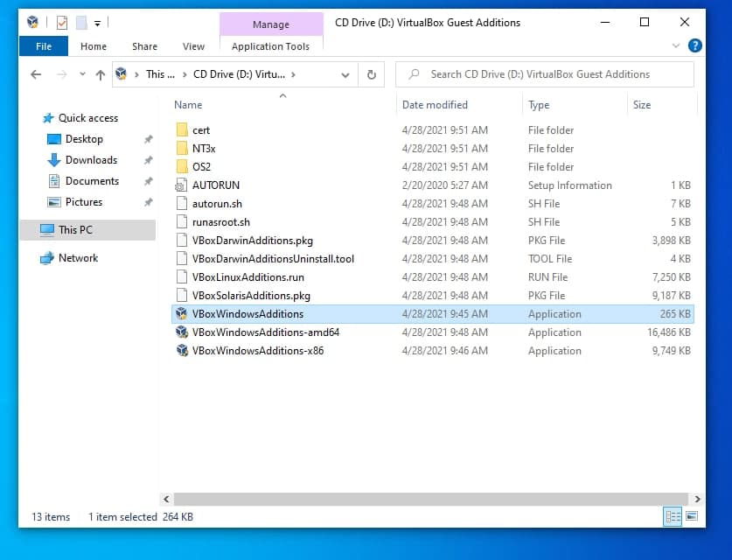Open the File menu tab
The height and width of the screenshot is (560, 732).
[43, 46]
